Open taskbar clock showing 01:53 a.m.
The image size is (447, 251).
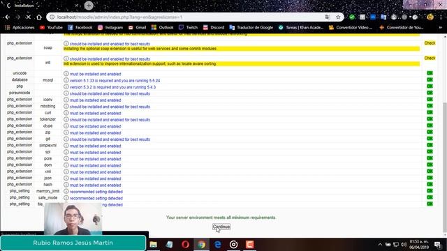point(419,245)
